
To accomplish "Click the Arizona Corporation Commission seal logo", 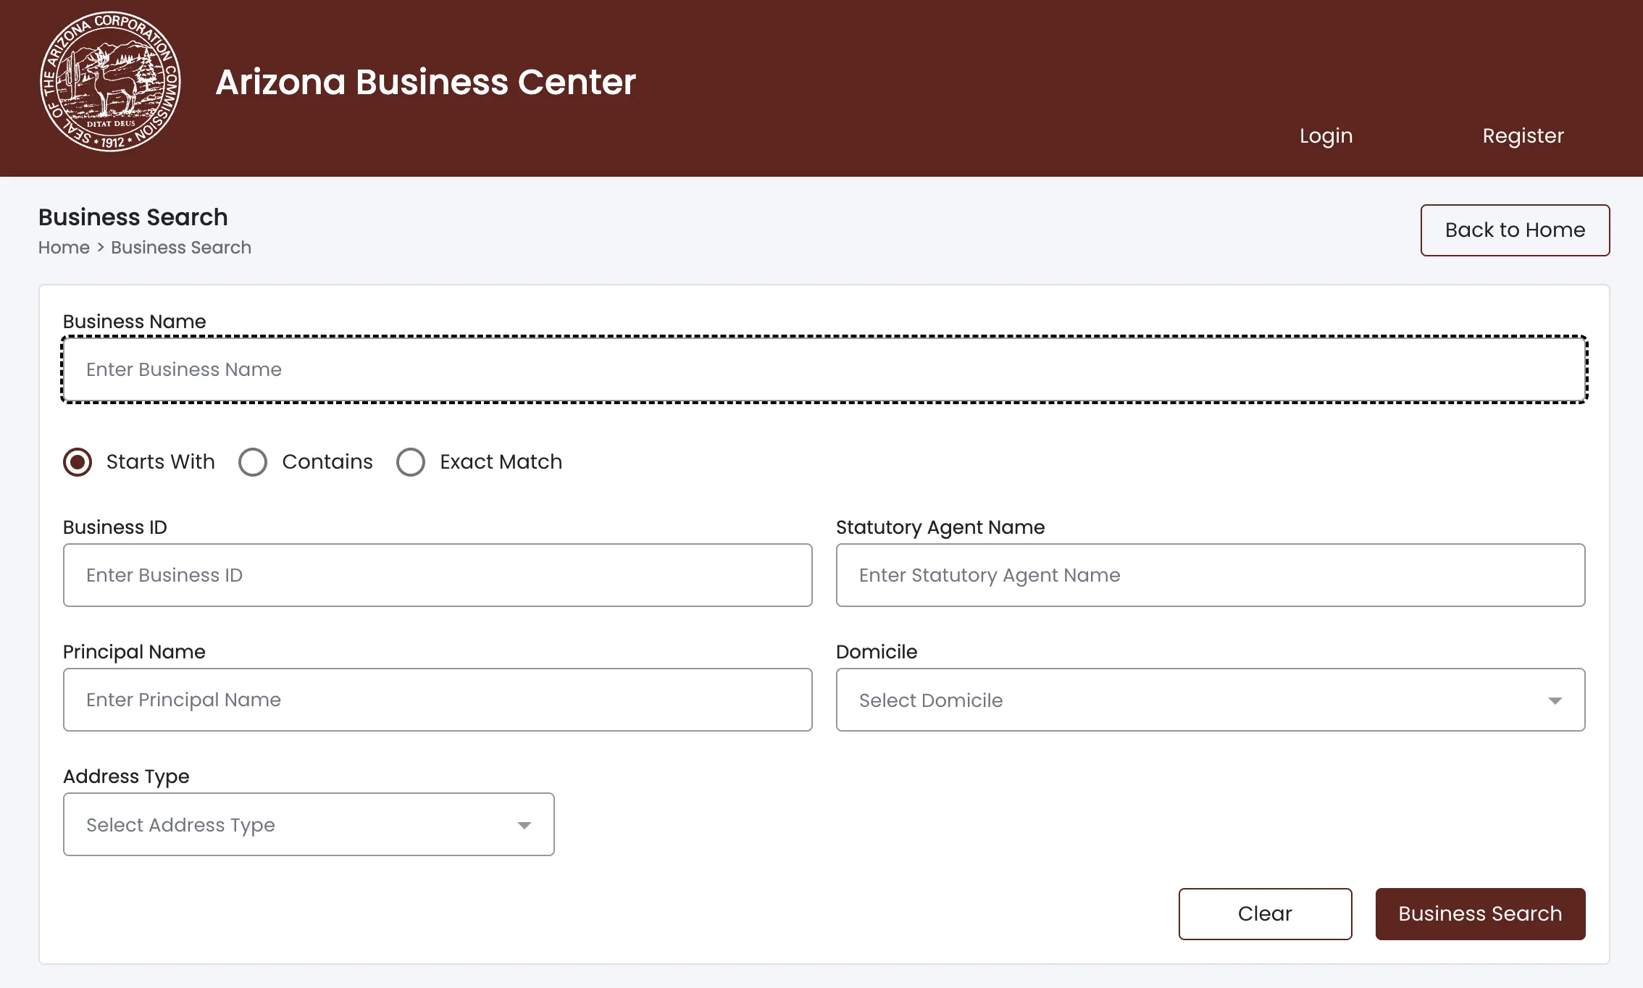I will (110, 81).
